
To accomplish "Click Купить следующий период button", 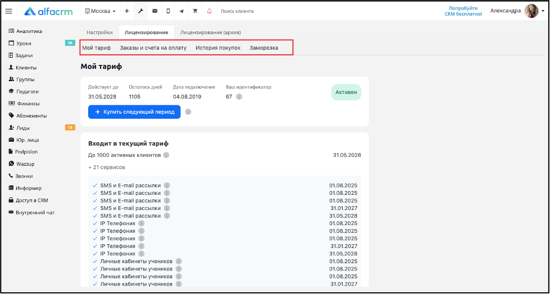I will click(x=134, y=112).
